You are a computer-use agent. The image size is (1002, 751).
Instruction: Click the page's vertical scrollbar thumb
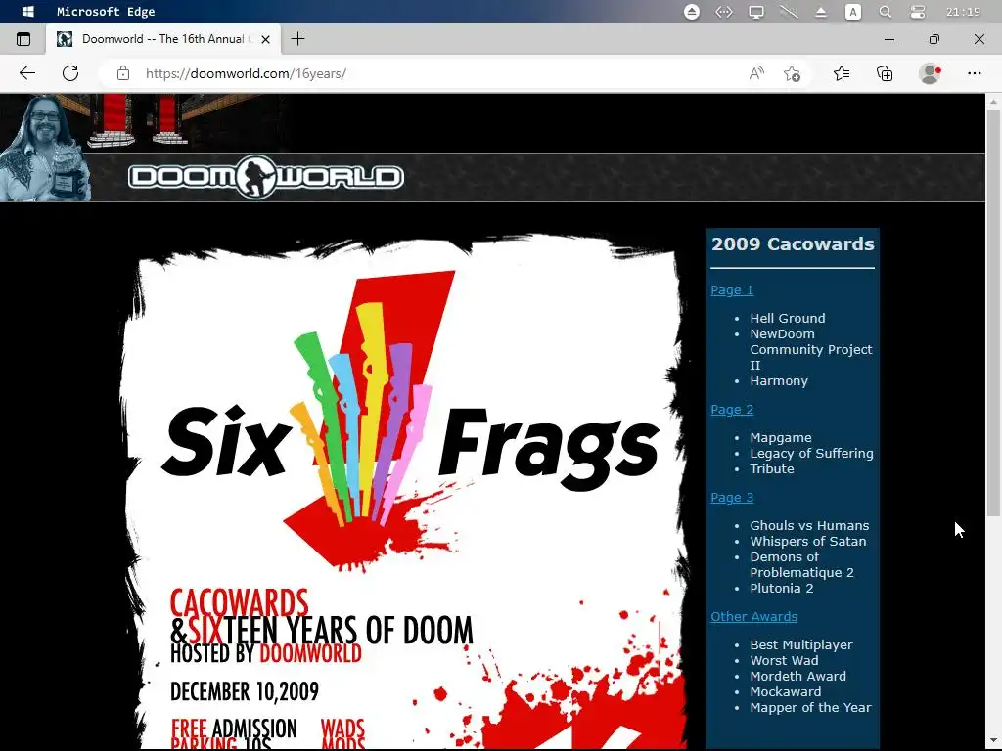click(x=993, y=313)
